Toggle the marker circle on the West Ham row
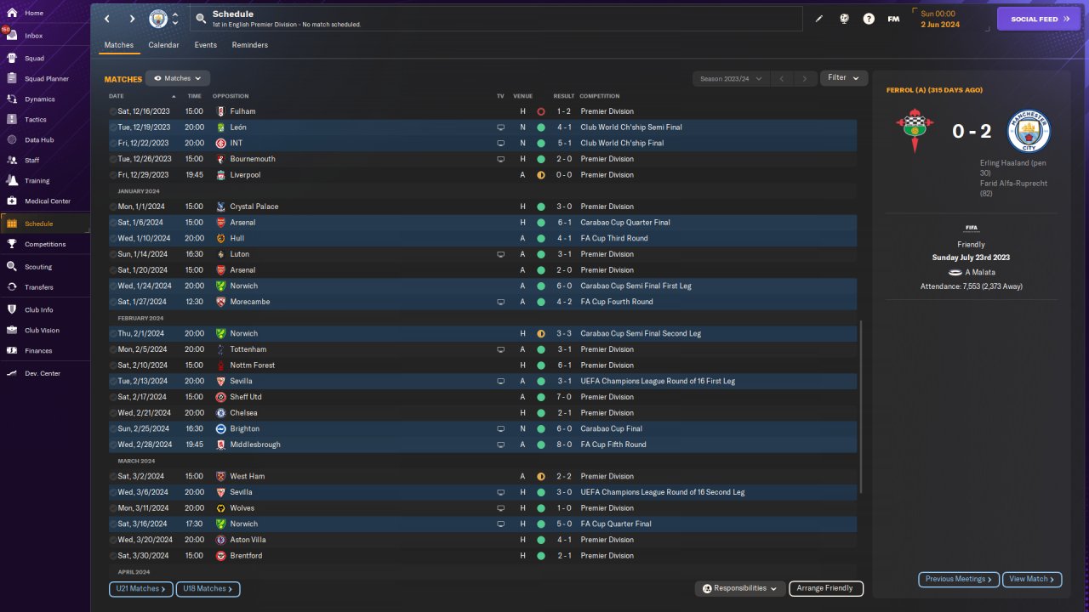This screenshot has height=612, width=1089. [113, 477]
